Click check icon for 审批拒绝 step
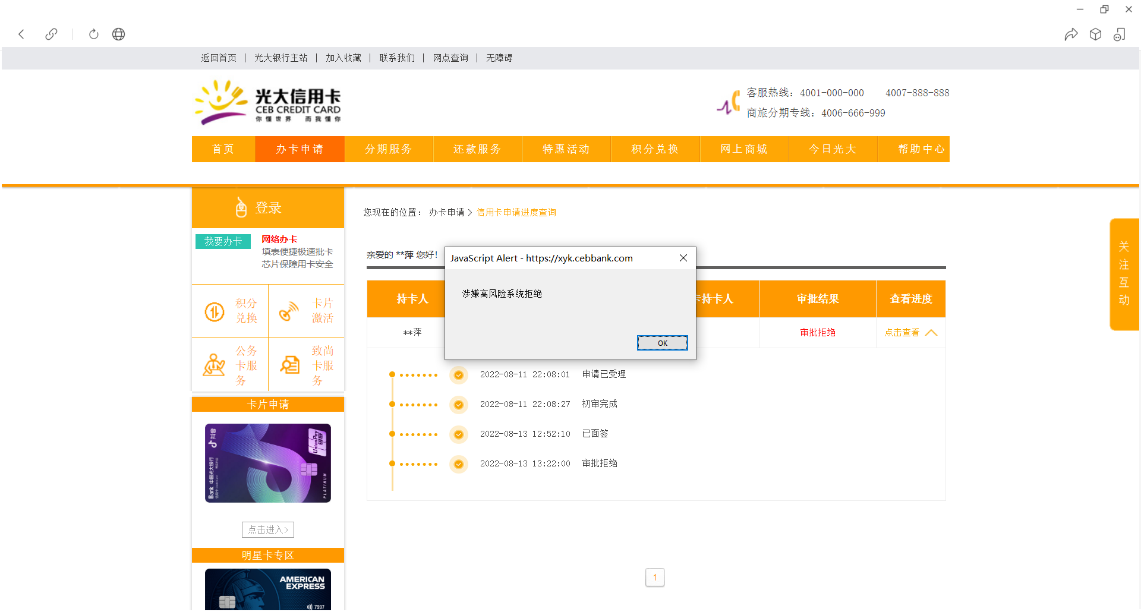Image resolution: width=1141 pixels, height=612 pixels. [x=459, y=464]
